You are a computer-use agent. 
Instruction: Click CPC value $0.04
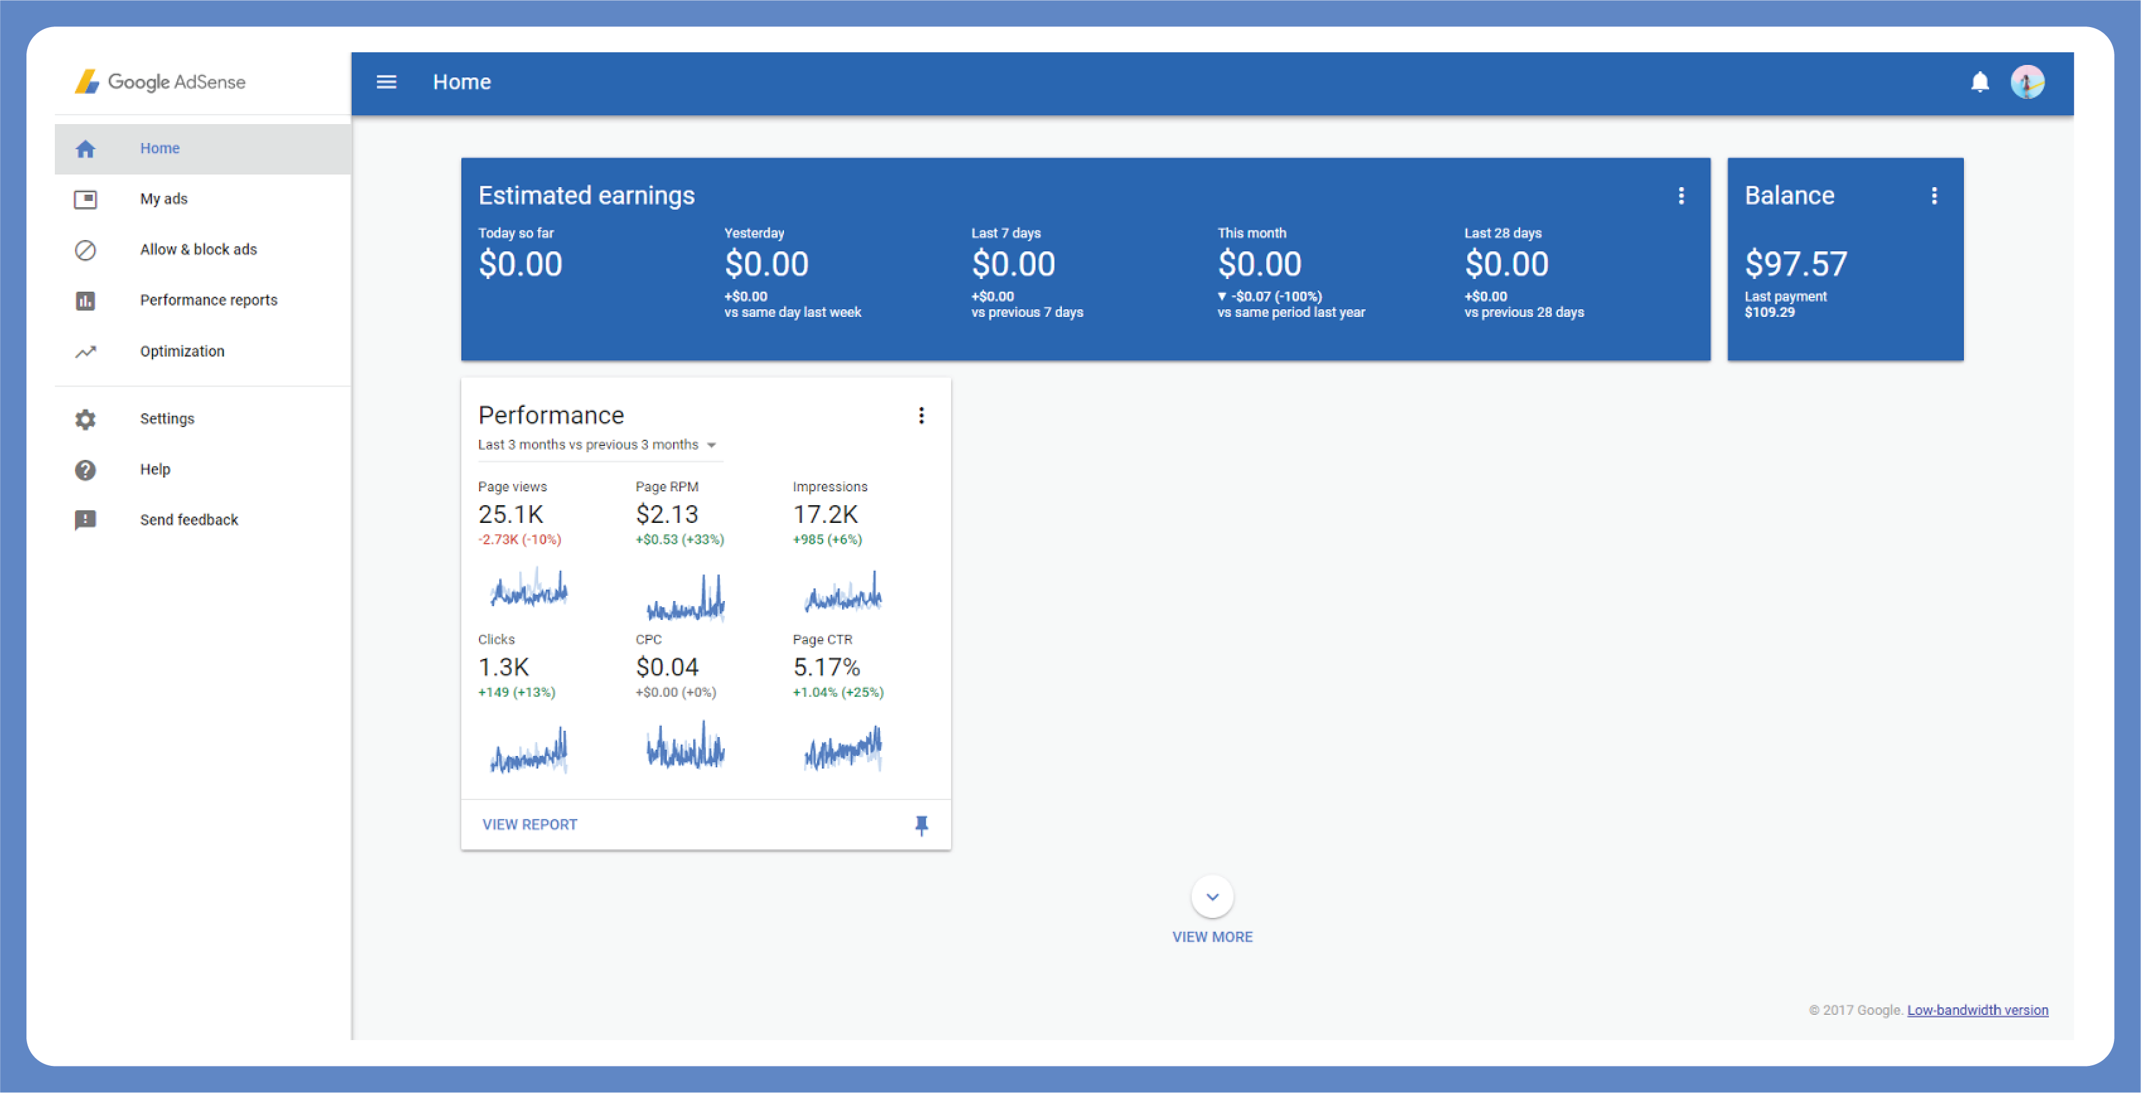(x=667, y=668)
